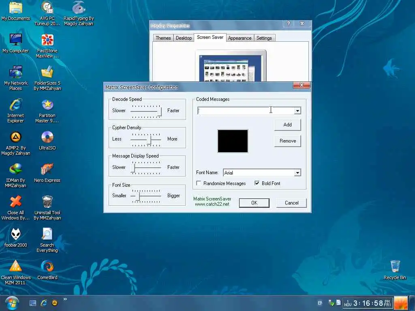
Task: Click the black message preview box
Action: [x=233, y=141]
